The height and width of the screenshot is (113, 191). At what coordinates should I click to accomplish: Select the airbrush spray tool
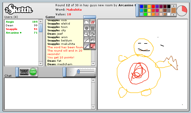pyautogui.click(x=93, y=40)
